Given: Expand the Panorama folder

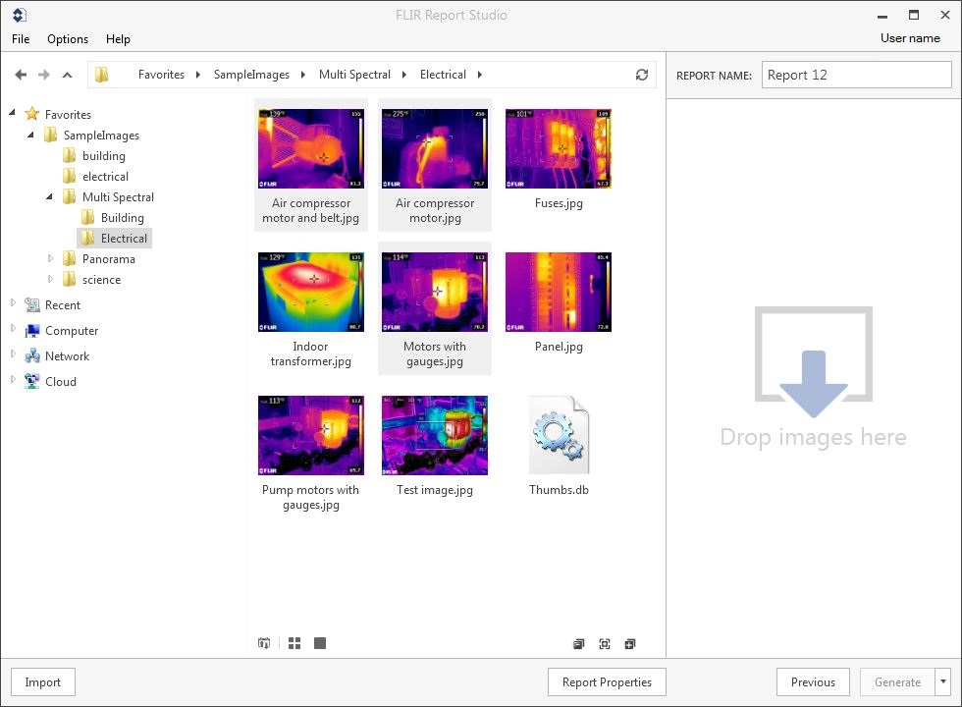Looking at the screenshot, I should (x=51, y=259).
